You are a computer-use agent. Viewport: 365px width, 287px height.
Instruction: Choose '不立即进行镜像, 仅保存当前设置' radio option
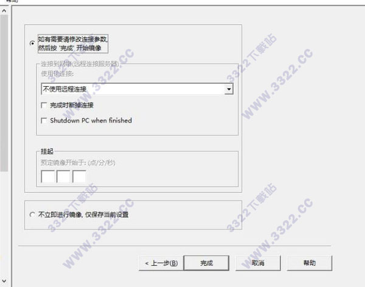click(x=32, y=215)
